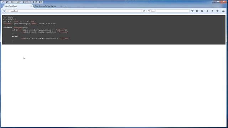
Task: Minimize the Firefox window
Action: [214, 2]
